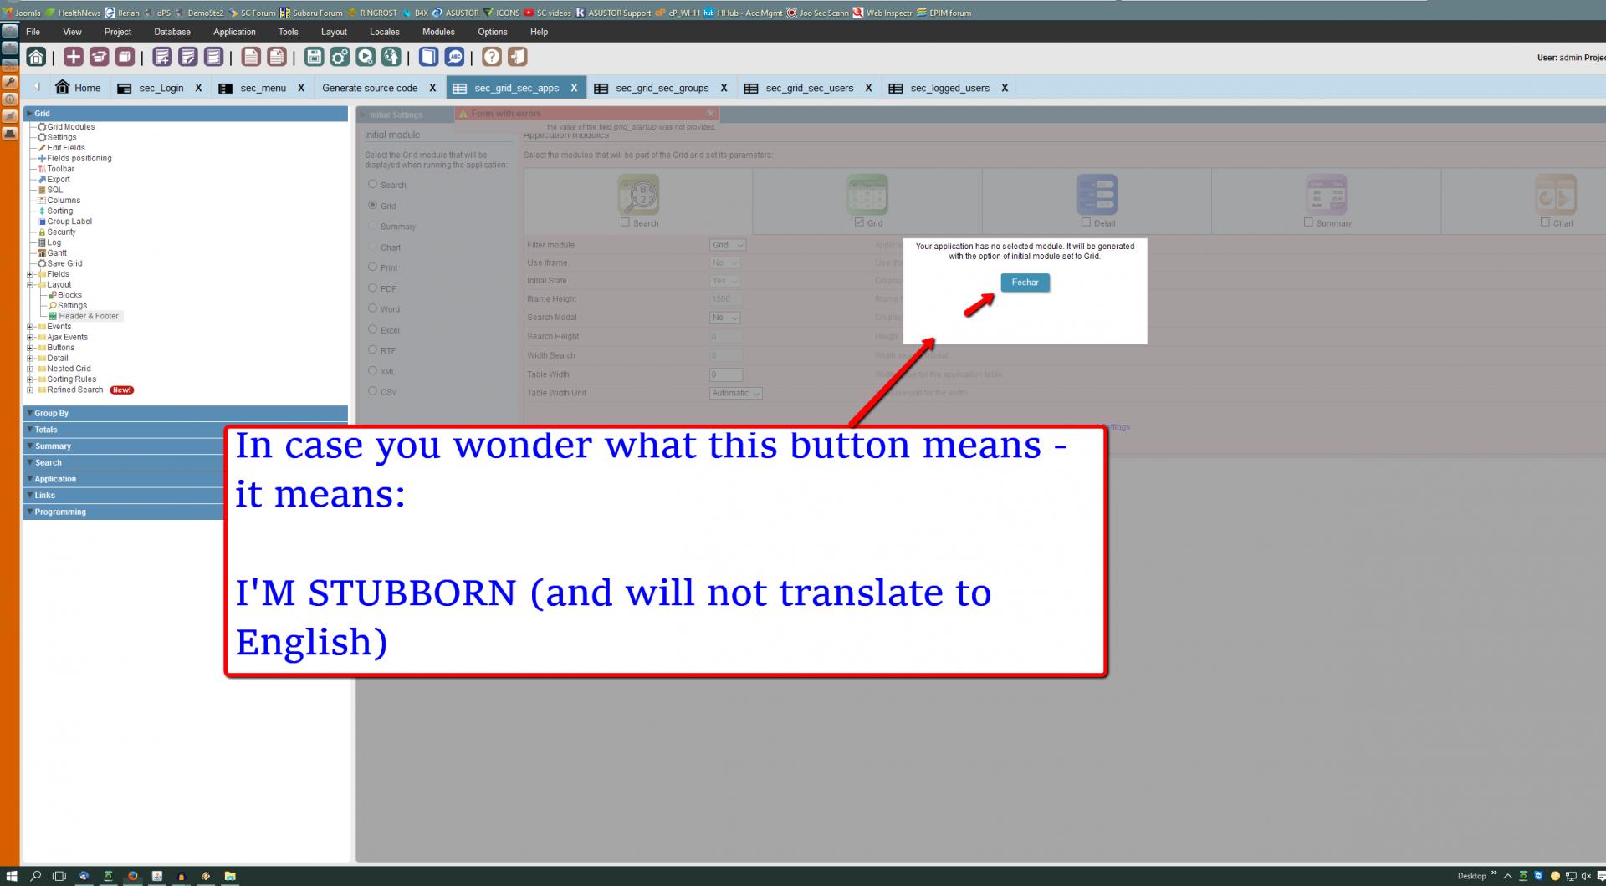
Task: Click the Close Project box icon
Action: click(x=125, y=57)
